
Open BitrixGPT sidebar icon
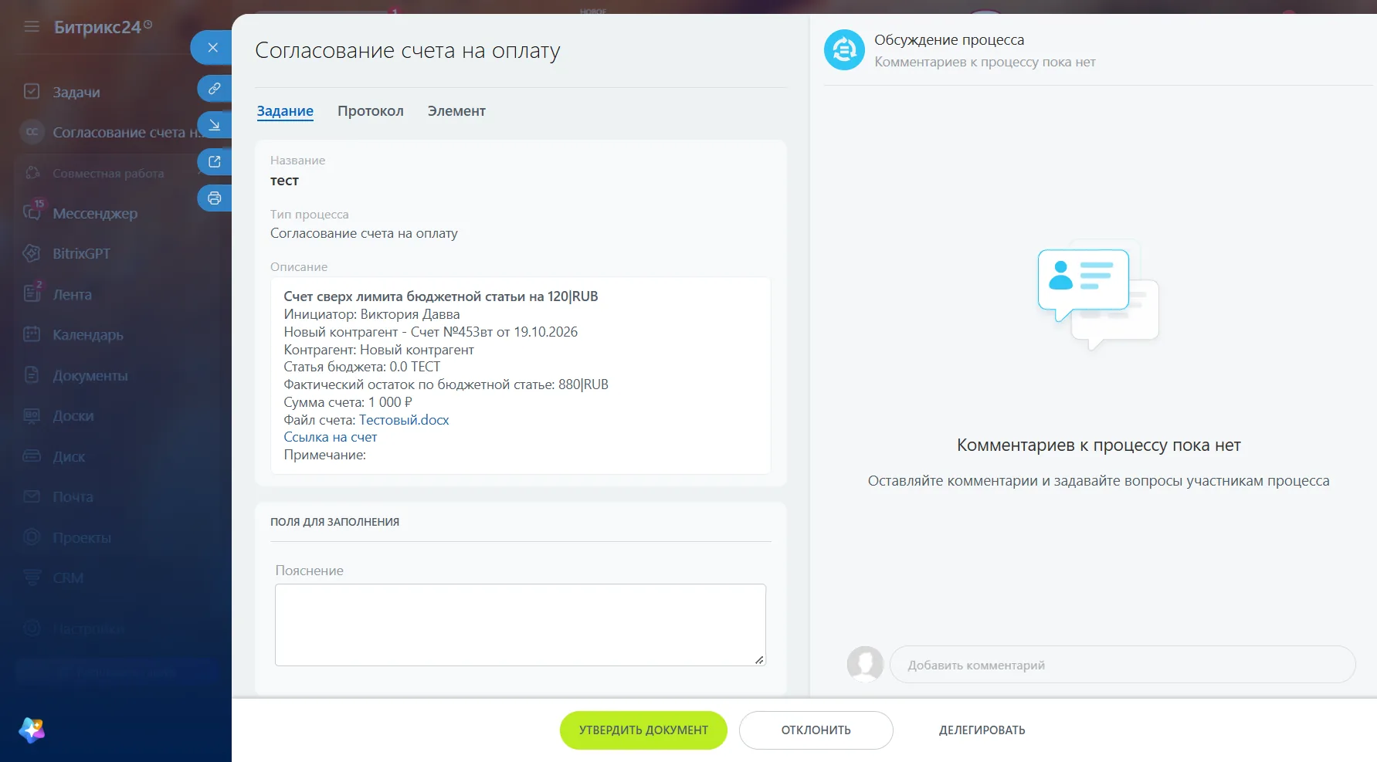coord(32,253)
